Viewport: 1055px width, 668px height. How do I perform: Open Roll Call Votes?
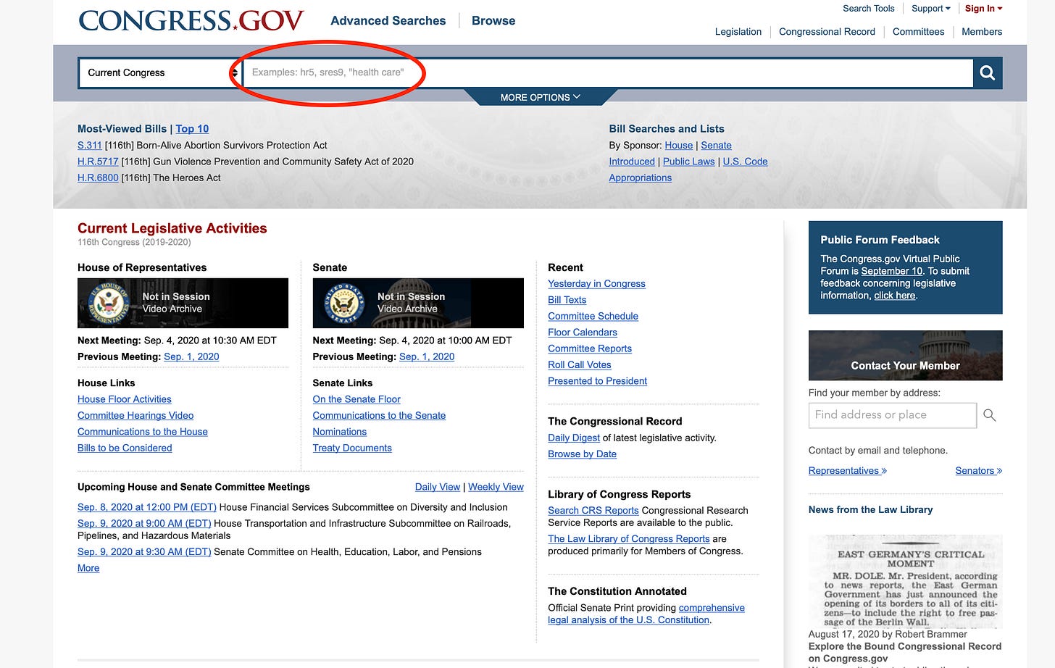pos(580,364)
